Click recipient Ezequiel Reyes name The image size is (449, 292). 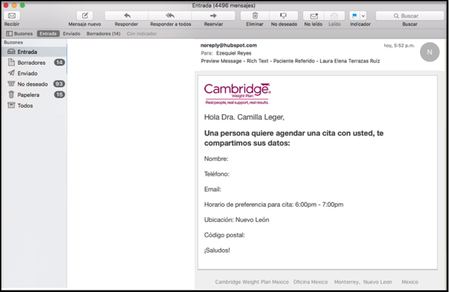[x=234, y=53]
